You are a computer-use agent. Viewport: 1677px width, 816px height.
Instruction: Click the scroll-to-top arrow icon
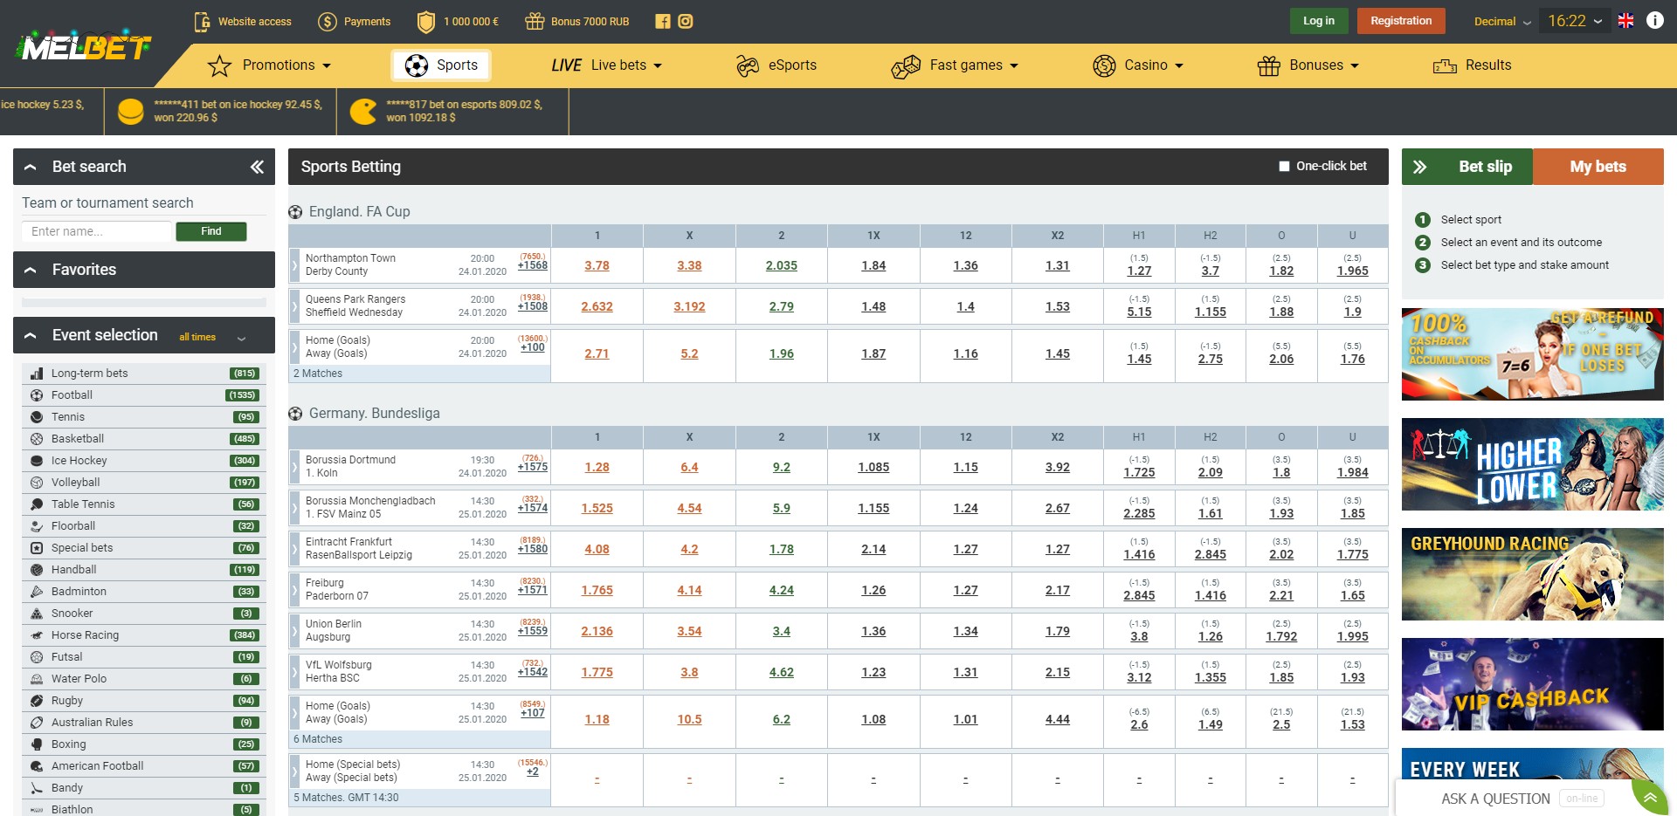1650,797
